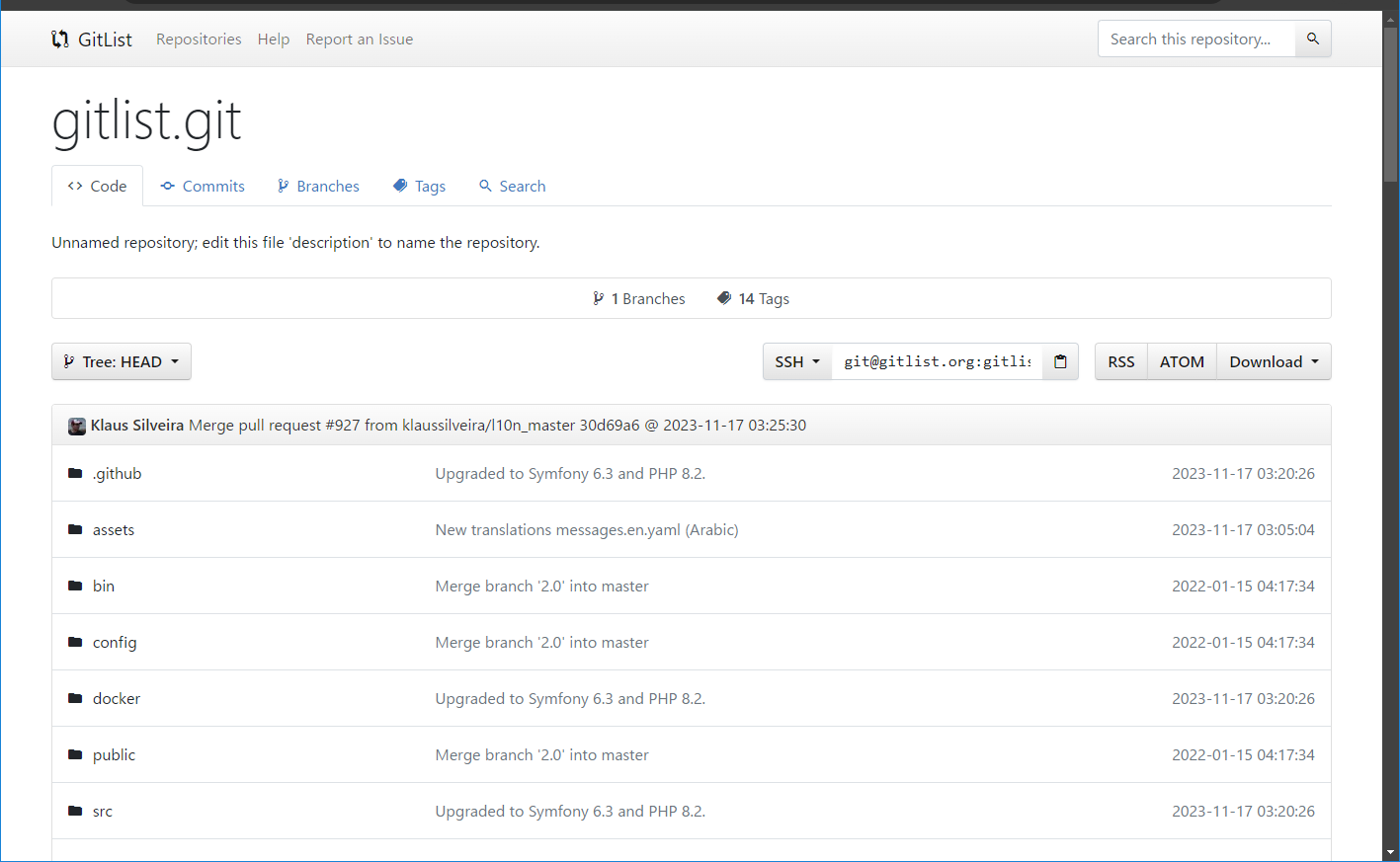Copy the SSH clone URL via clipboard icon
1400x862 pixels.
click(1060, 361)
